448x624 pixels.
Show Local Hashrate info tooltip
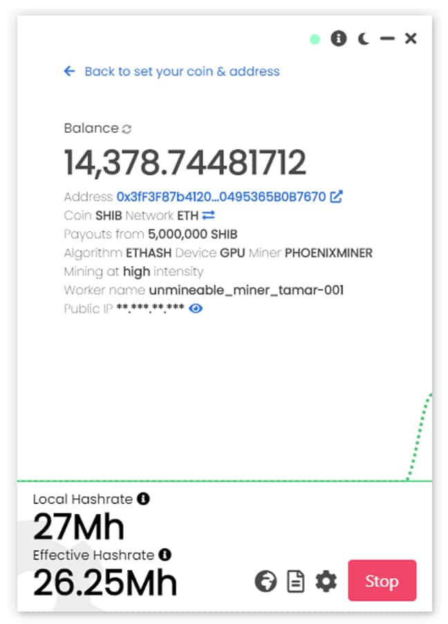coord(143,498)
